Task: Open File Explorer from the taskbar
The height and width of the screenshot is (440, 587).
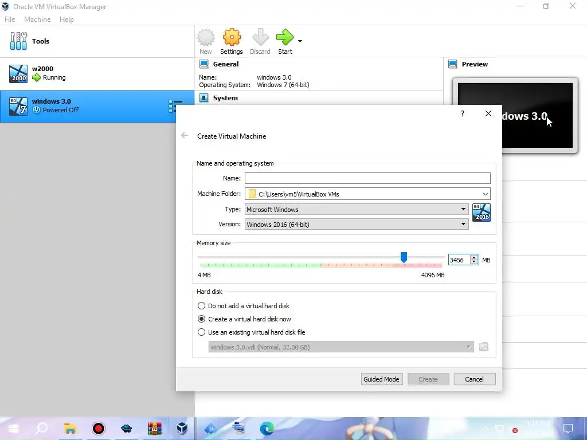Action: point(70,429)
